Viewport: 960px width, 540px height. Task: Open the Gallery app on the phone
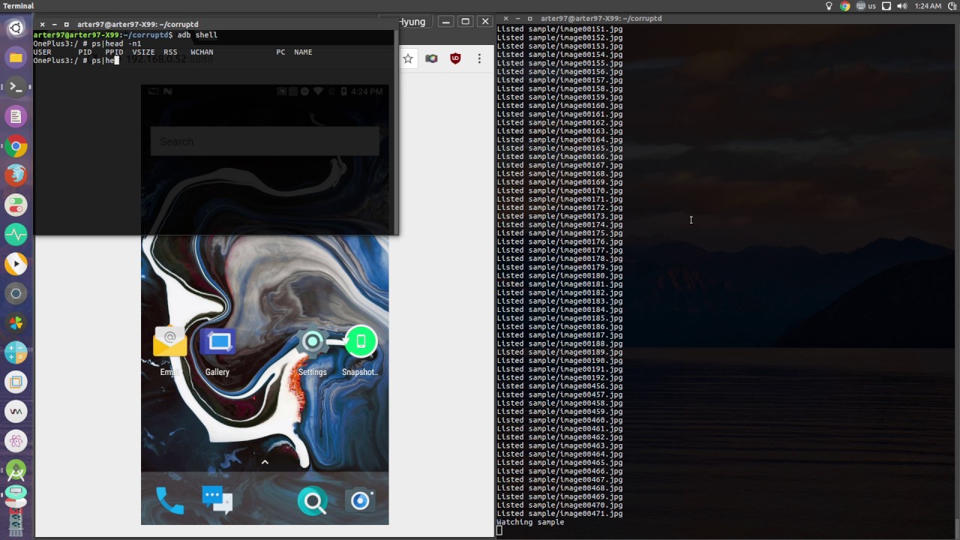pyautogui.click(x=217, y=343)
